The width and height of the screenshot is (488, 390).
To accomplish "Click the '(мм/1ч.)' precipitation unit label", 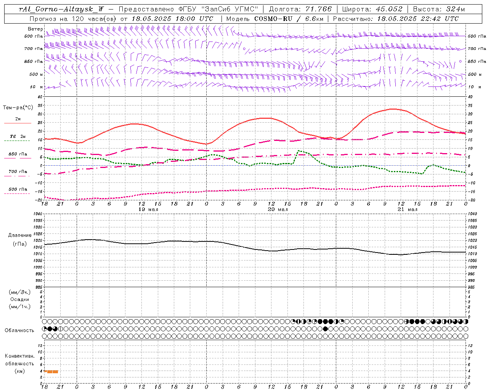I will coord(20,307).
